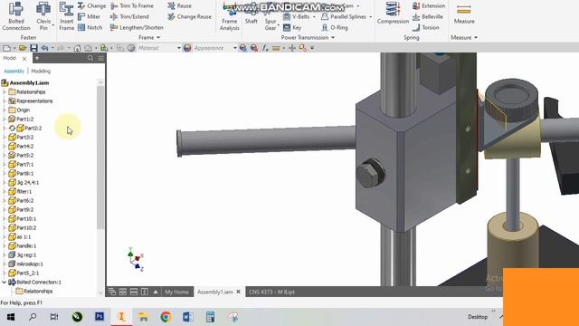This screenshot has height=326, width=579.
Task: Click the Reuse frame member tool
Action: 179,6
